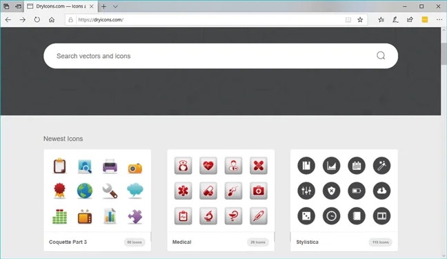This screenshot has width=447, height=259.
Task: Click the Stylistica bookmark book icon
Action: click(306, 166)
